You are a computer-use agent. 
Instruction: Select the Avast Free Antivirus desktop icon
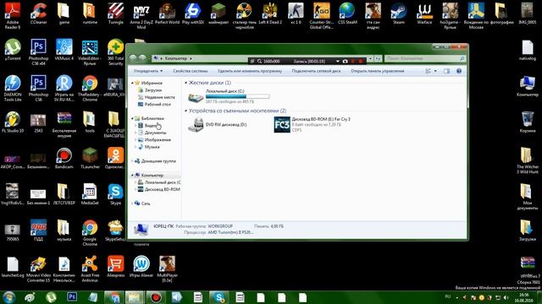[90, 269]
